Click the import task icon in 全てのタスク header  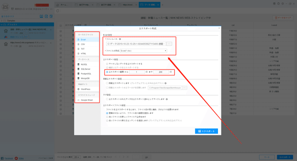[41, 16]
